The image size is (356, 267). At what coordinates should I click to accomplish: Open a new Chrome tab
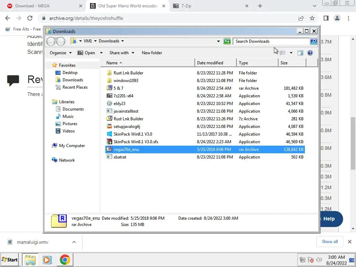pos(260,6)
